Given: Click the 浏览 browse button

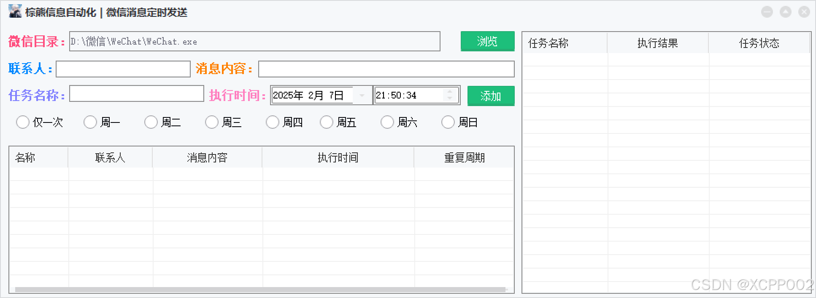Looking at the screenshot, I should pyautogui.click(x=487, y=41).
